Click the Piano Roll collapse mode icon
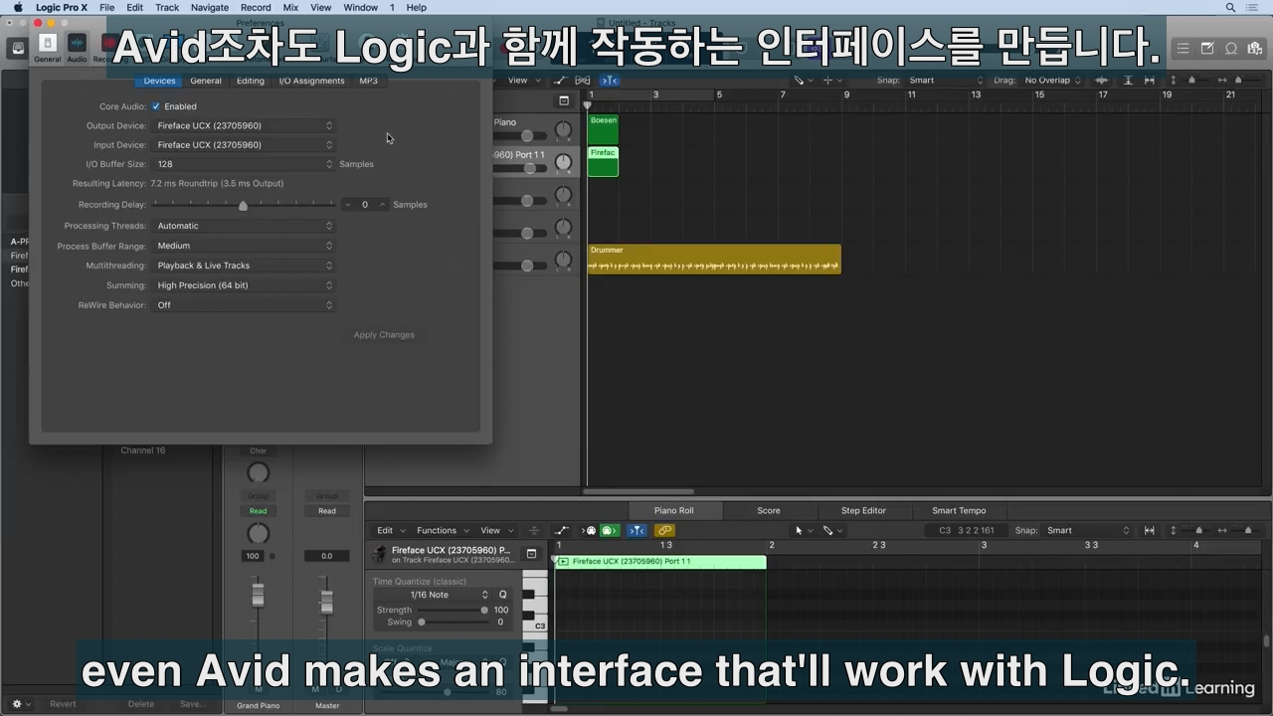This screenshot has width=1273, height=716. pyautogui.click(x=534, y=530)
